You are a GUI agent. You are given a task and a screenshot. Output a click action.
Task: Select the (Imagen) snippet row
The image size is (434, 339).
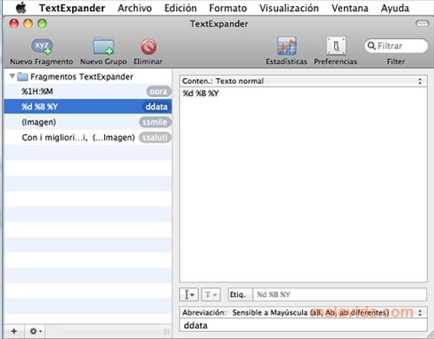click(88, 122)
